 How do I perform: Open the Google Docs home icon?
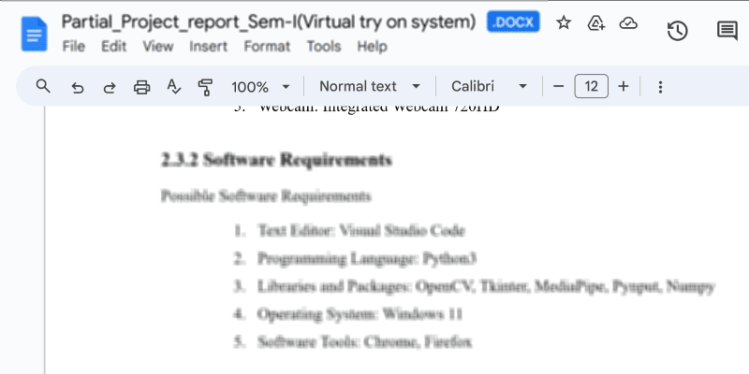tap(35, 35)
